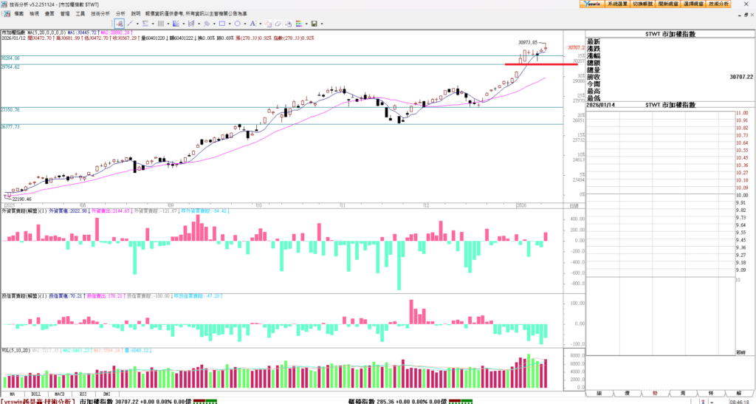This screenshot has width=756, height=404.
Task: Click the save floppy disk icon
Action: pos(314,24)
